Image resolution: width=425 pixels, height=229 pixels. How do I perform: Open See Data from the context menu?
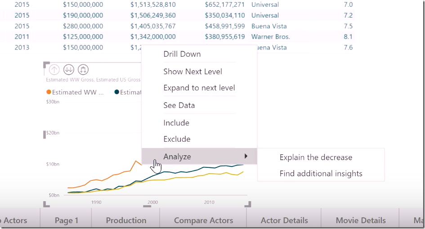pyautogui.click(x=179, y=105)
